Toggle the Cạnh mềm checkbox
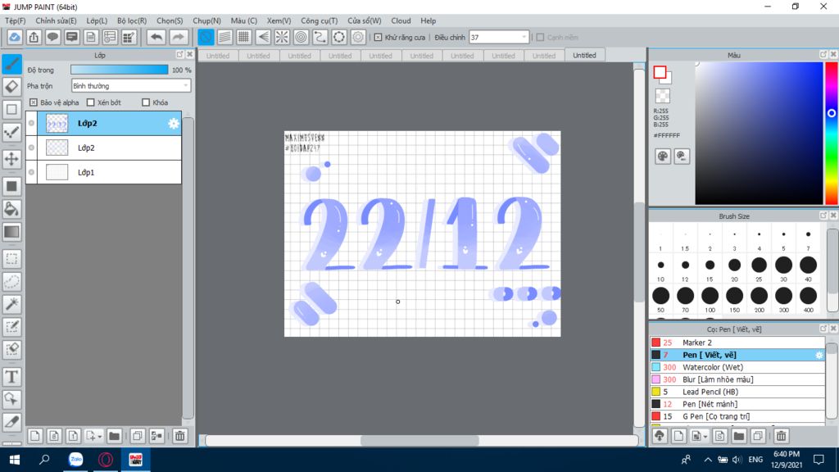The width and height of the screenshot is (839, 472). point(541,38)
